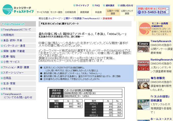Click arrow icon beside サイトマップ
The width and height of the screenshot is (173, 121).
point(75,5)
